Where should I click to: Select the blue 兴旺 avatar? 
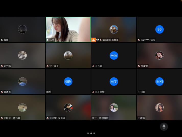point(114,55)
